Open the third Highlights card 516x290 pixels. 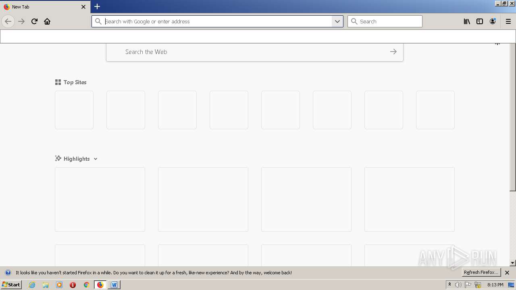click(306, 199)
